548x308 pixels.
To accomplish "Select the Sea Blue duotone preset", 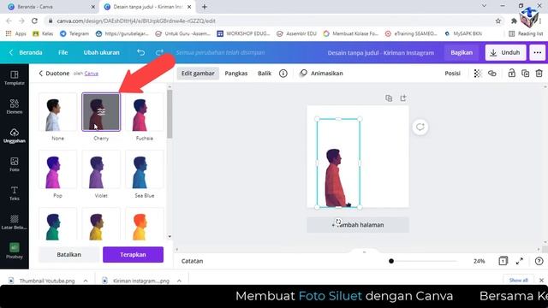I will tap(145, 169).
